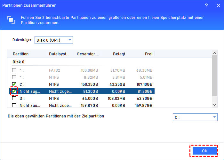Click the scroll down arrow of partition list
The image size is (224, 160).
214,105
